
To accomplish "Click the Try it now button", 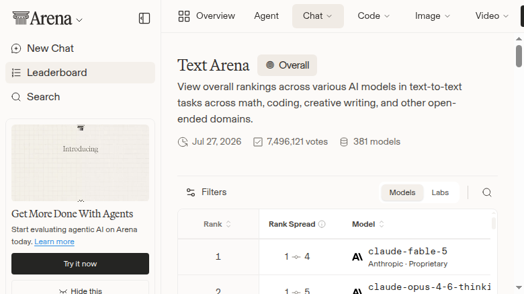I will 80,264.
